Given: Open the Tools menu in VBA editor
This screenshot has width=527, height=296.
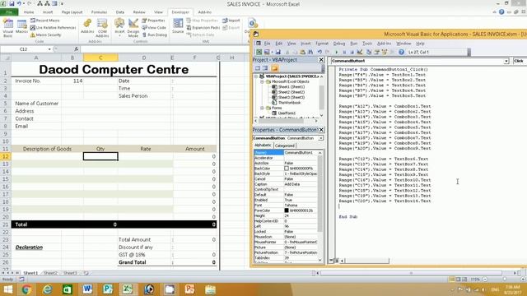Looking at the screenshot, I should (367, 44).
